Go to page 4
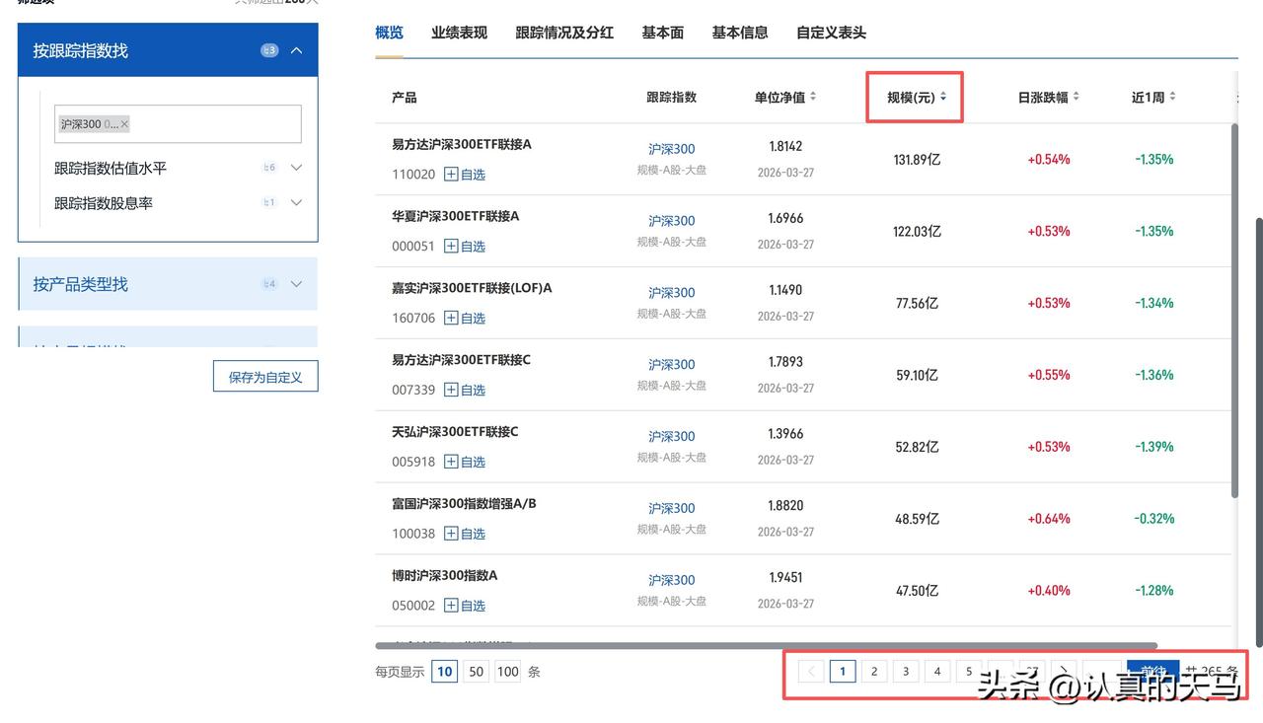1263x723 pixels. [x=937, y=672]
